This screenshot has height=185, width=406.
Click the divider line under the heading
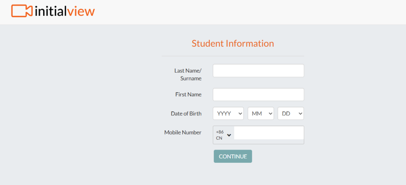click(x=233, y=56)
